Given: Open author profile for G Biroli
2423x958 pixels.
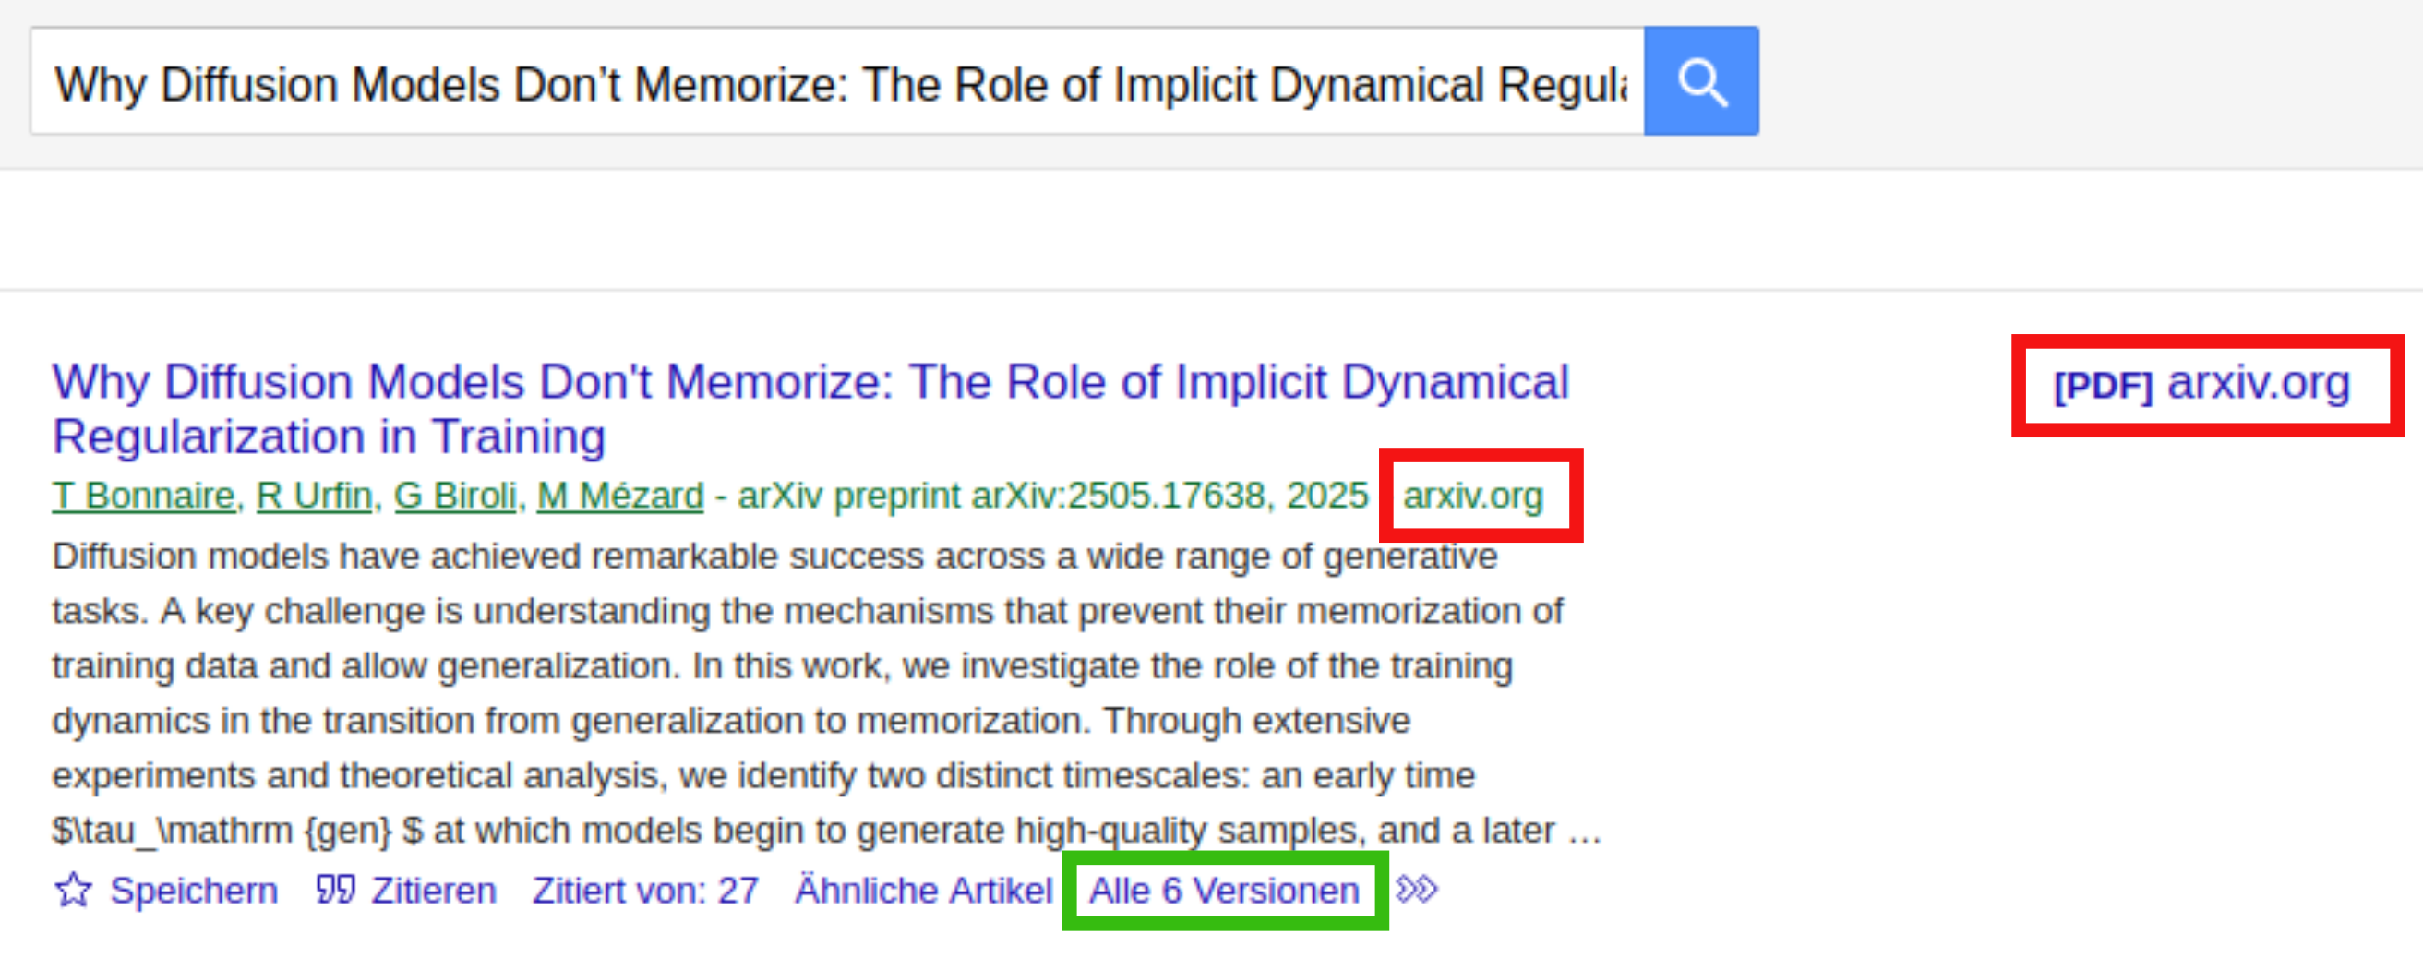Looking at the screenshot, I should pos(455,496).
